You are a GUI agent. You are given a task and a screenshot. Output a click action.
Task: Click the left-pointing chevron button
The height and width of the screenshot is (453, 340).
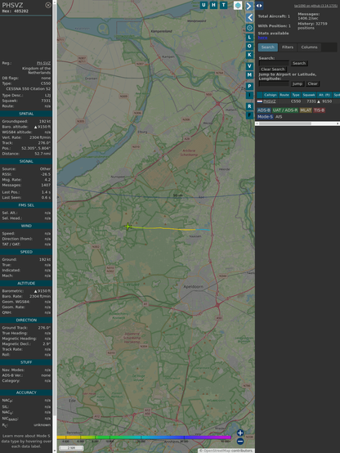coord(249,18)
